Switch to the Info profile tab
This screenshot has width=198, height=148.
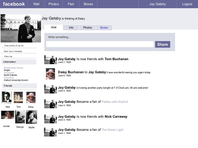click(71, 27)
